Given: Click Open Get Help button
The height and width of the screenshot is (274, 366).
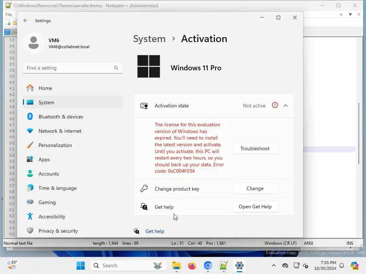Looking at the screenshot, I should 255,207.
